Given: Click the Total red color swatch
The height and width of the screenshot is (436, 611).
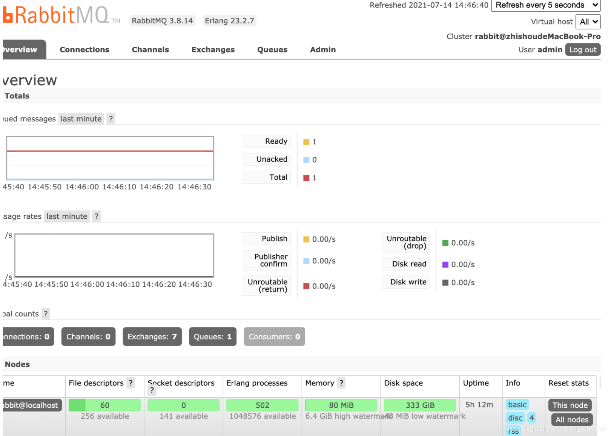Looking at the screenshot, I should click(306, 178).
